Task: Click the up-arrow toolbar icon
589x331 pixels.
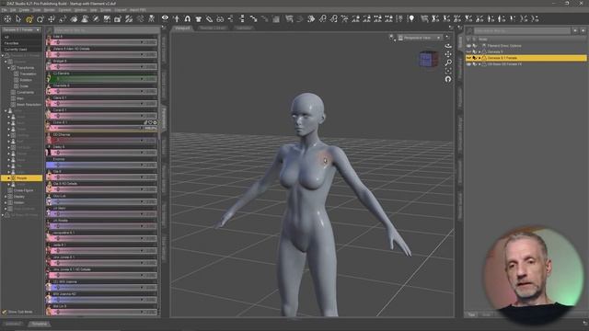Action: [176, 18]
